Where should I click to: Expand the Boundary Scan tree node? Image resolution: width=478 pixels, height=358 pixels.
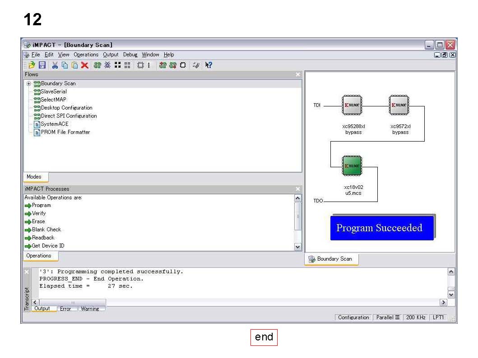click(x=28, y=84)
